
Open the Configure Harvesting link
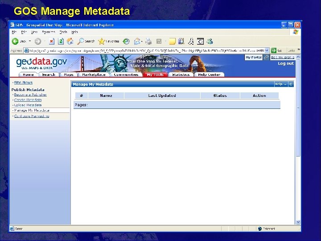[x=32, y=116]
